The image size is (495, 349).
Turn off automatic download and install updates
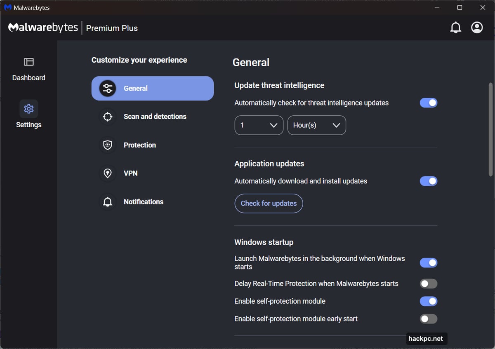click(x=428, y=181)
